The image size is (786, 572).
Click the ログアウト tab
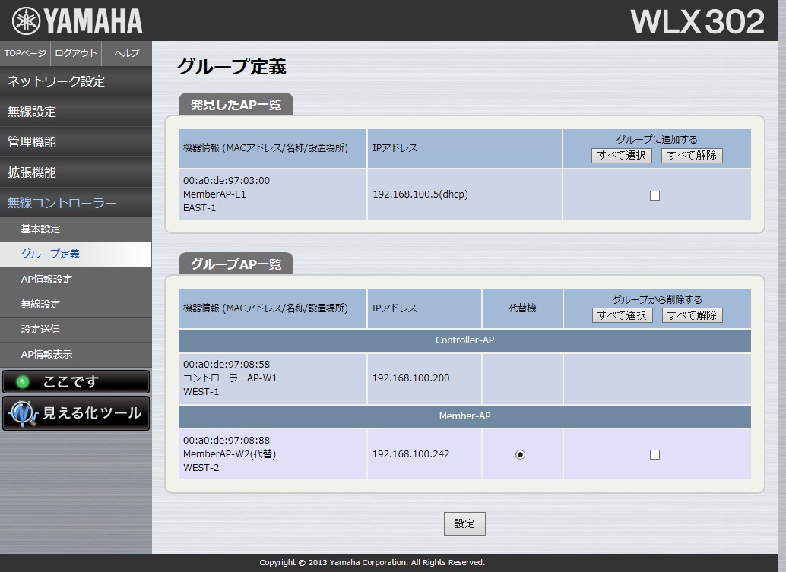[x=76, y=53]
